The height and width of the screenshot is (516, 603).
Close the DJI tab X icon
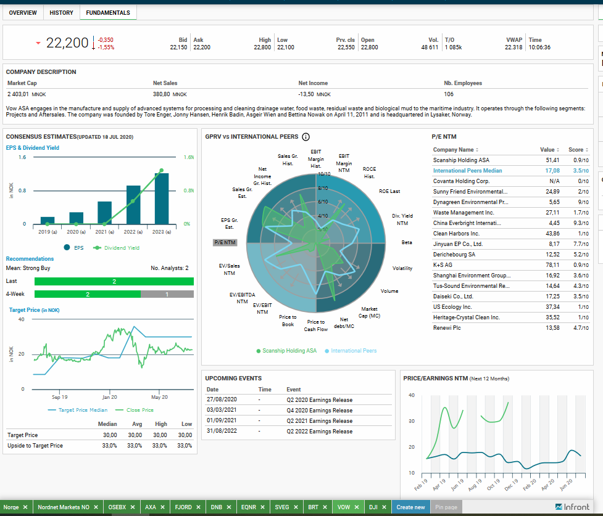point(384,507)
